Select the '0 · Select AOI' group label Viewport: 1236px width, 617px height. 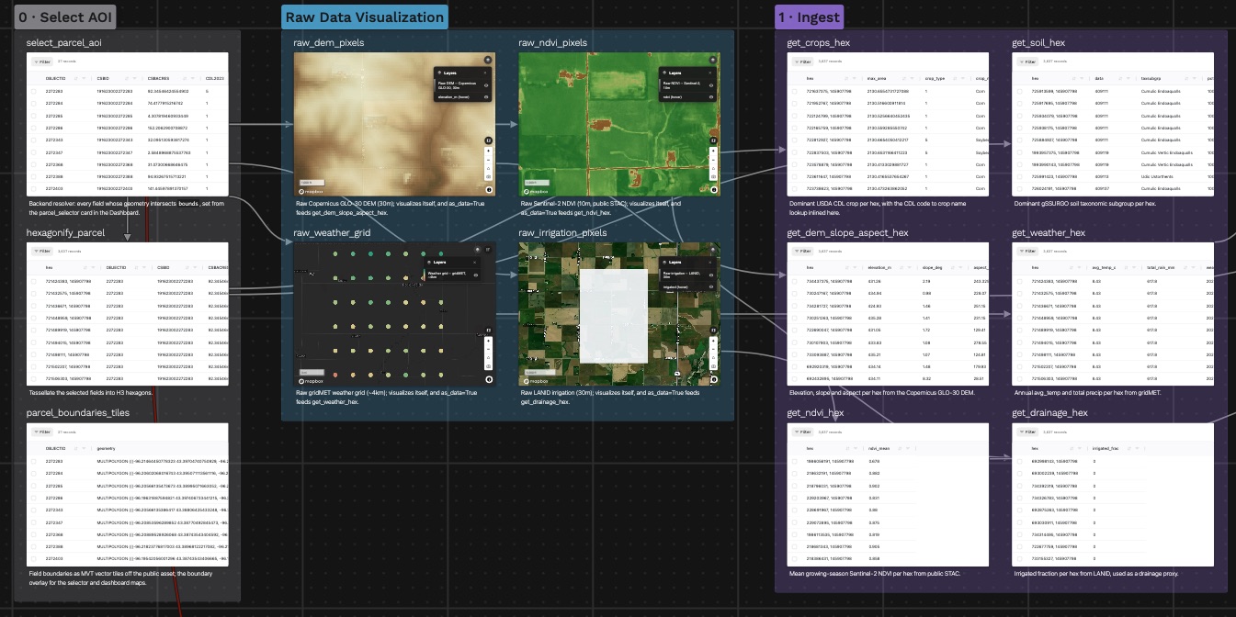[x=67, y=17]
